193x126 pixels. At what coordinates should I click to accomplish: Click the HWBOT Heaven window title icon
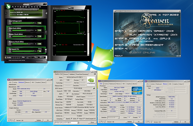click(x=115, y=11)
